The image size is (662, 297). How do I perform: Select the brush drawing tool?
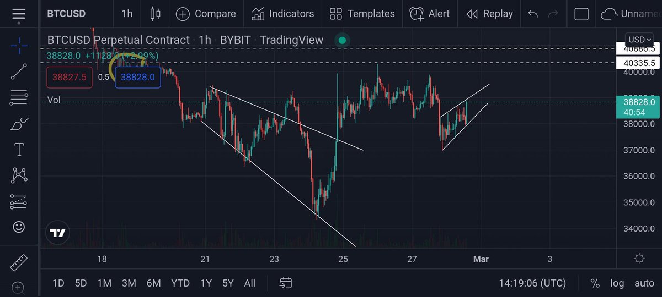point(19,124)
